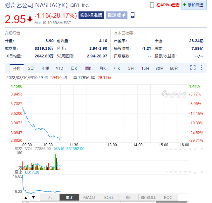212x203 pixels.
Task: Click the mobile icon next to 极速版
Action: tap(133, 15)
